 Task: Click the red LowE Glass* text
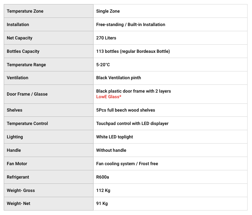tap(109, 97)
